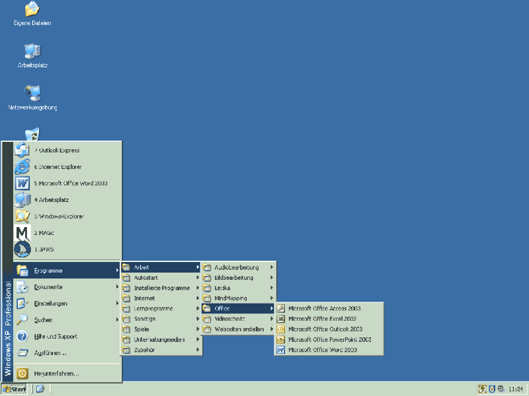Open the Videoschnitt menu entry
Screen dimensions: 529x396
tap(238, 319)
